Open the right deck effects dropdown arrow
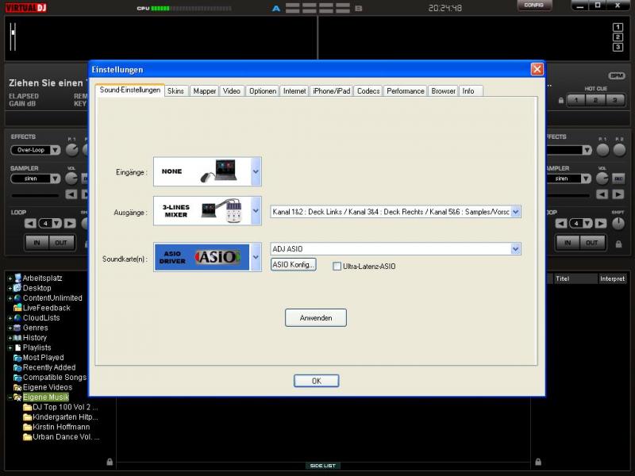The height and width of the screenshot is (476, 635). point(587,150)
